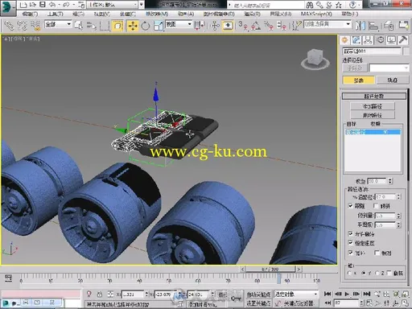Image resolution: width=412 pixels, height=309 pixels.
Task: Open the Utilities hammer tab
Action: click(403, 40)
